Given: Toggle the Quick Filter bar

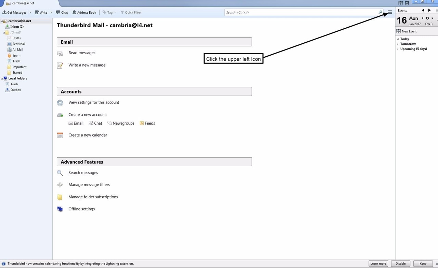Looking at the screenshot, I should tap(130, 12).
